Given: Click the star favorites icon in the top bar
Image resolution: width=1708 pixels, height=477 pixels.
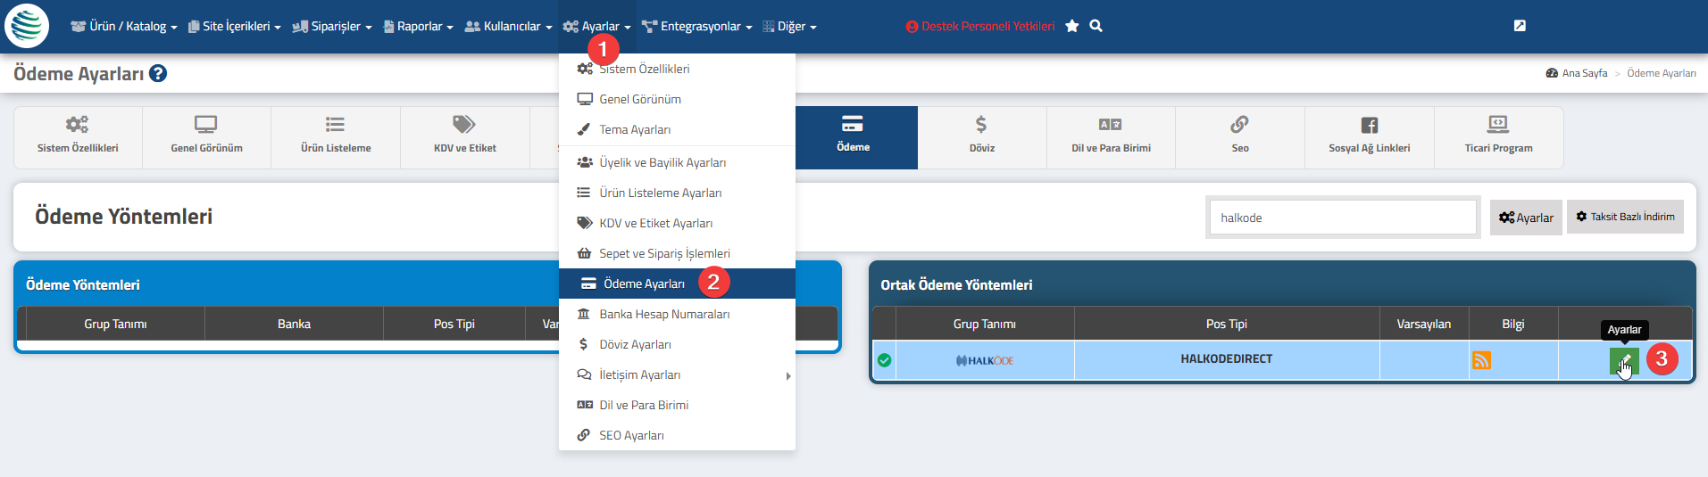Looking at the screenshot, I should pyautogui.click(x=1072, y=27).
